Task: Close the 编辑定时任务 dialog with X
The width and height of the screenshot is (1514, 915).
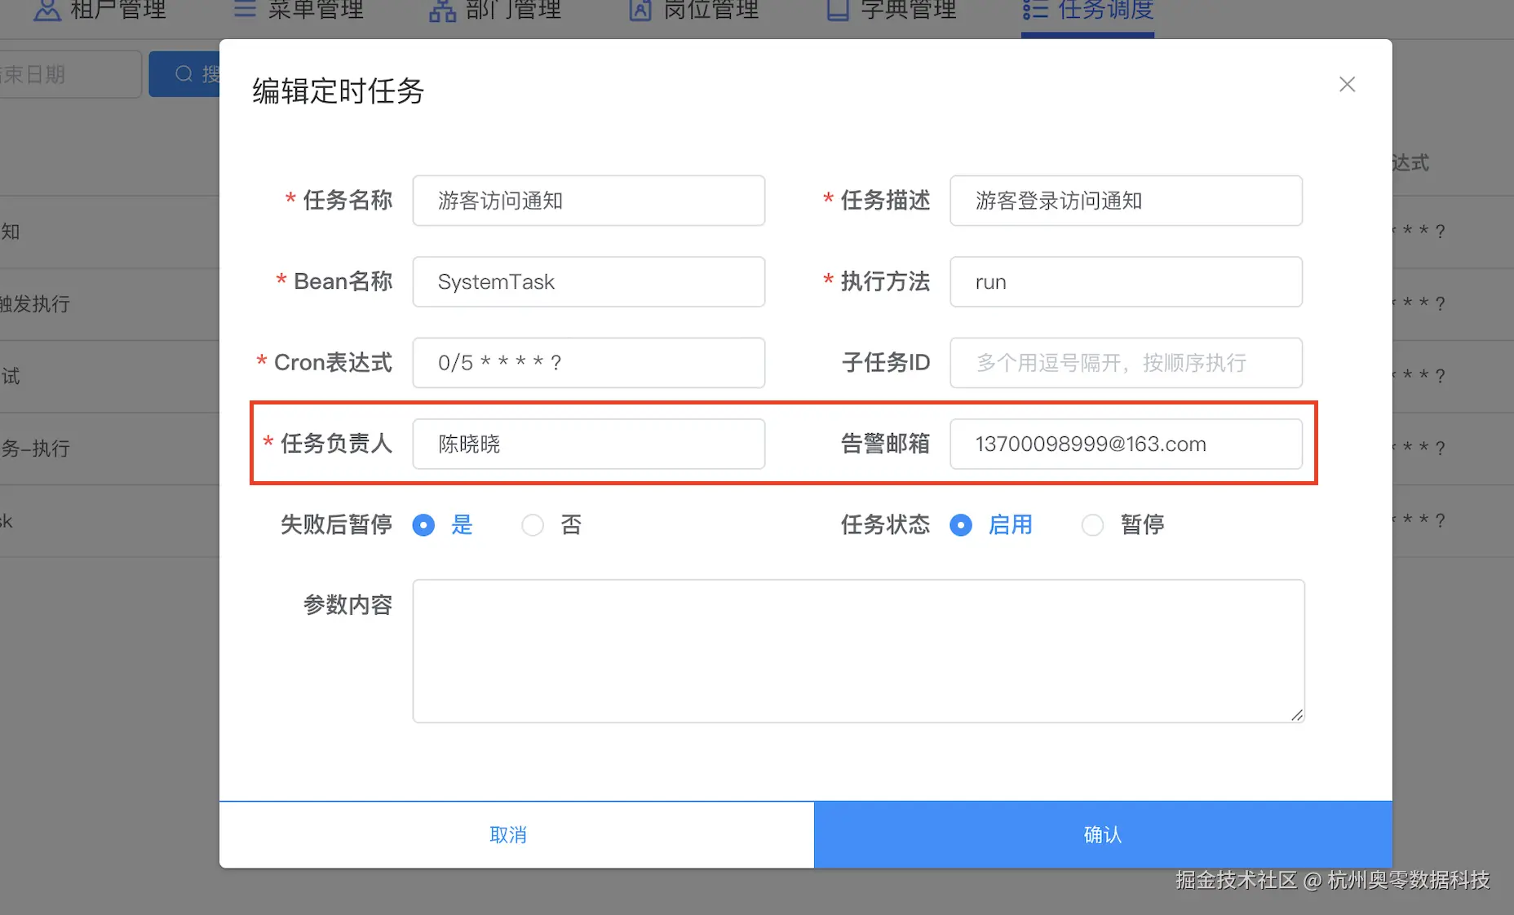Action: [x=1346, y=84]
